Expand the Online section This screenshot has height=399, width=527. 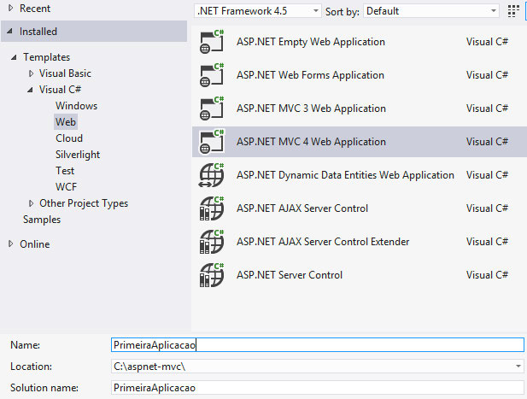11,244
